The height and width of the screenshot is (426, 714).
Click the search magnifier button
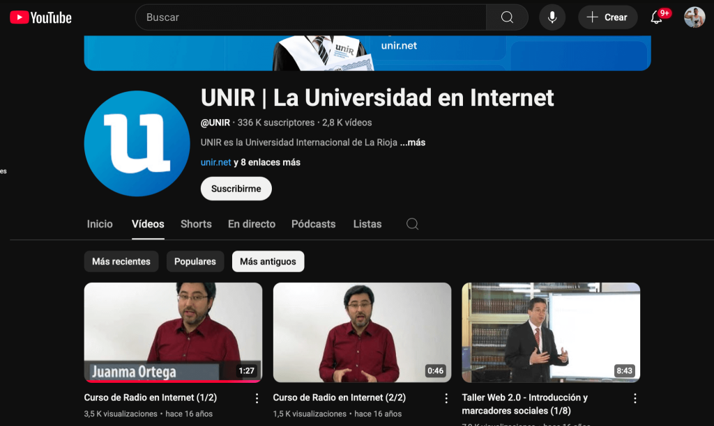[x=507, y=17]
